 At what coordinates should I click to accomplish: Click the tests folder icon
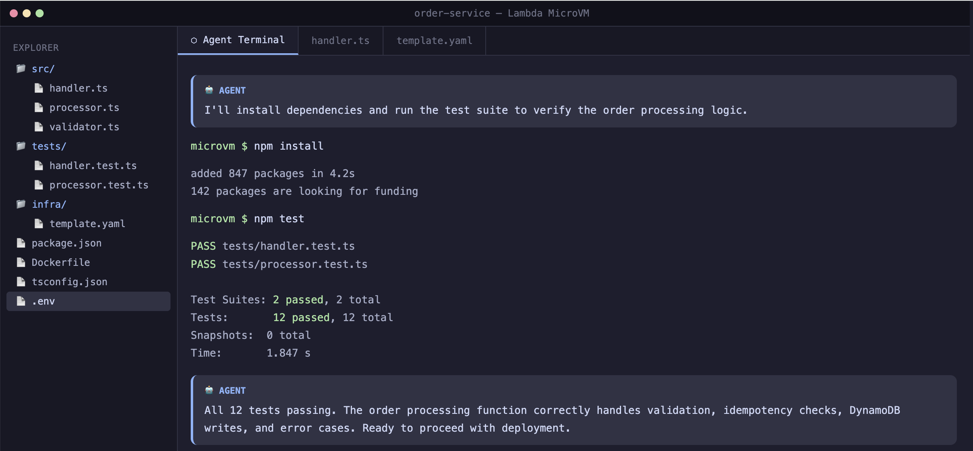point(21,146)
